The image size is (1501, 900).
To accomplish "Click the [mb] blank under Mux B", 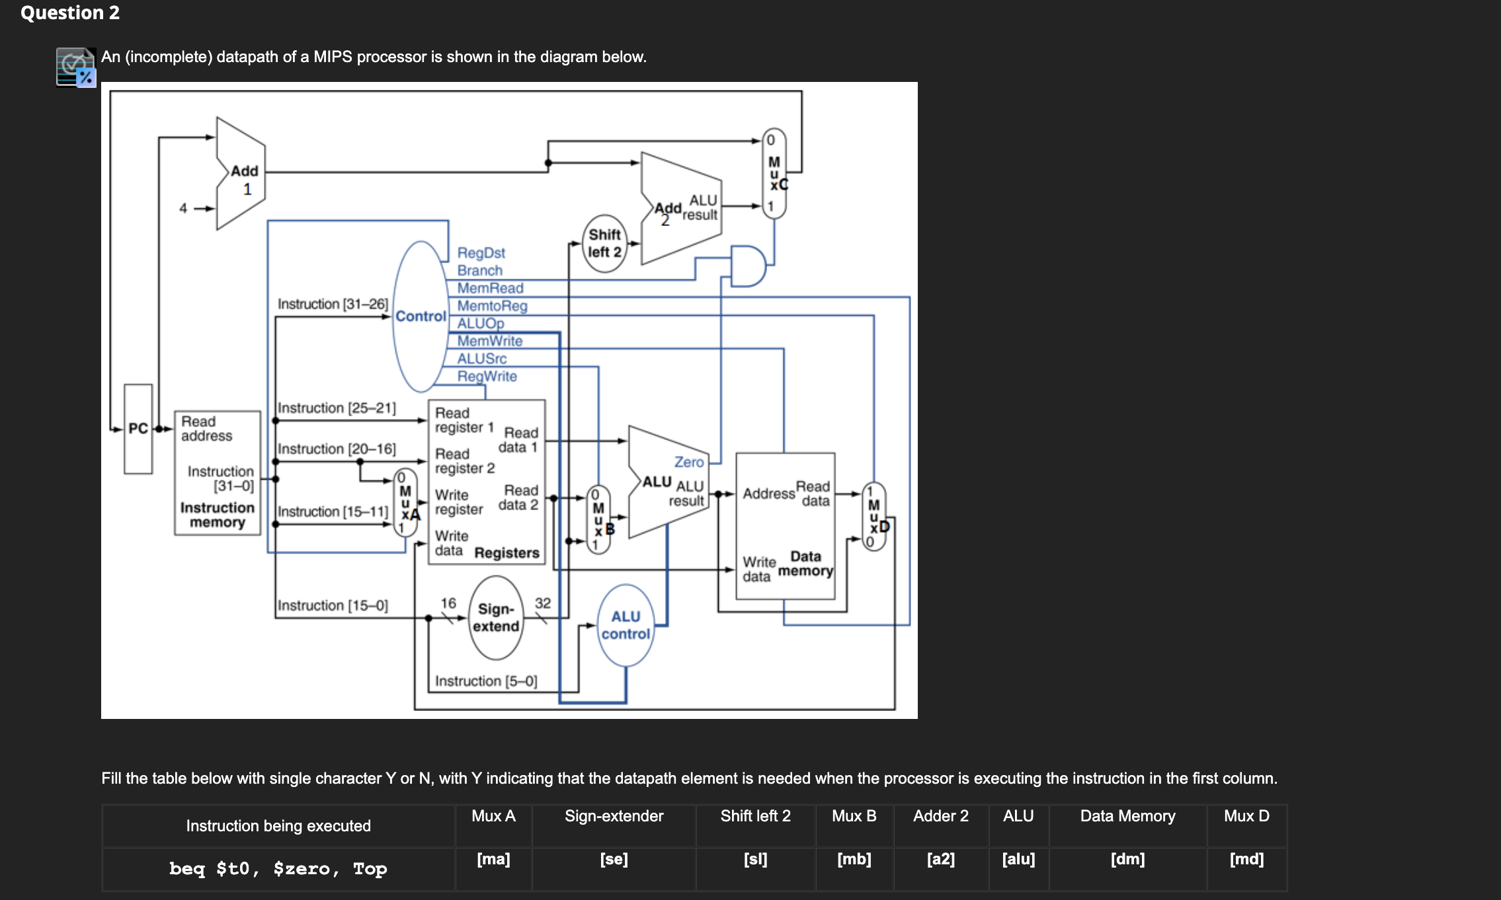I will click(x=854, y=859).
